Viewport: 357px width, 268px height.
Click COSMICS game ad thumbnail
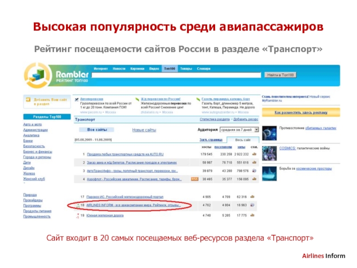click(x=270, y=153)
